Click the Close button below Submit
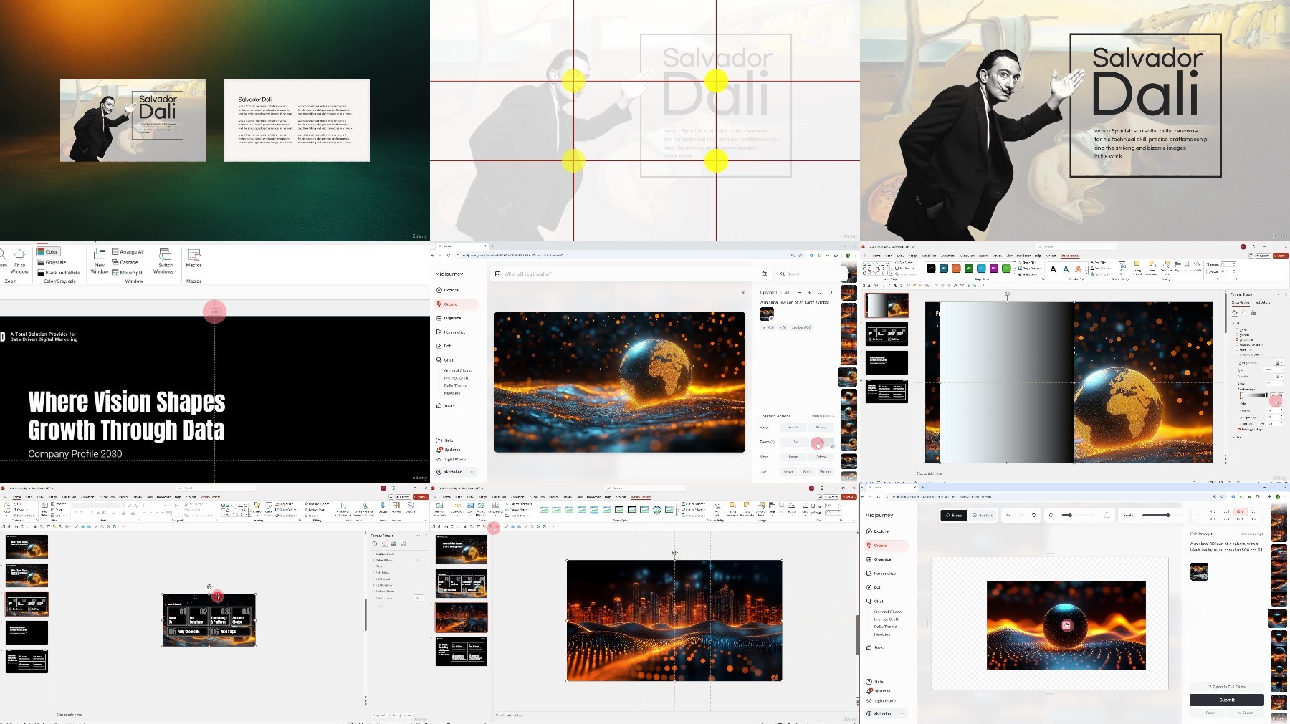Image resolution: width=1290 pixels, height=724 pixels. coord(1246,713)
